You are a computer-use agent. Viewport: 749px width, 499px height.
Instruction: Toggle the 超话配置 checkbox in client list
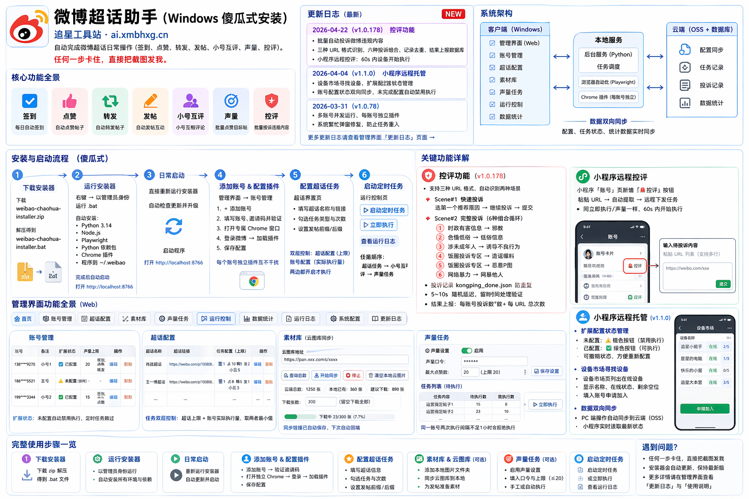[492, 67]
